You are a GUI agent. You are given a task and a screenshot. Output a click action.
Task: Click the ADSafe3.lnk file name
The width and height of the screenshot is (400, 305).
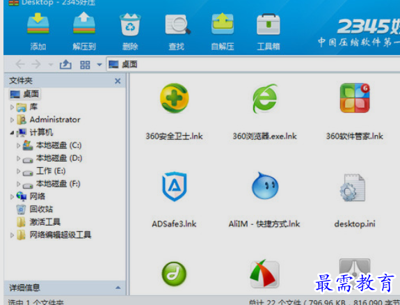pyautogui.click(x=174, y=224)
